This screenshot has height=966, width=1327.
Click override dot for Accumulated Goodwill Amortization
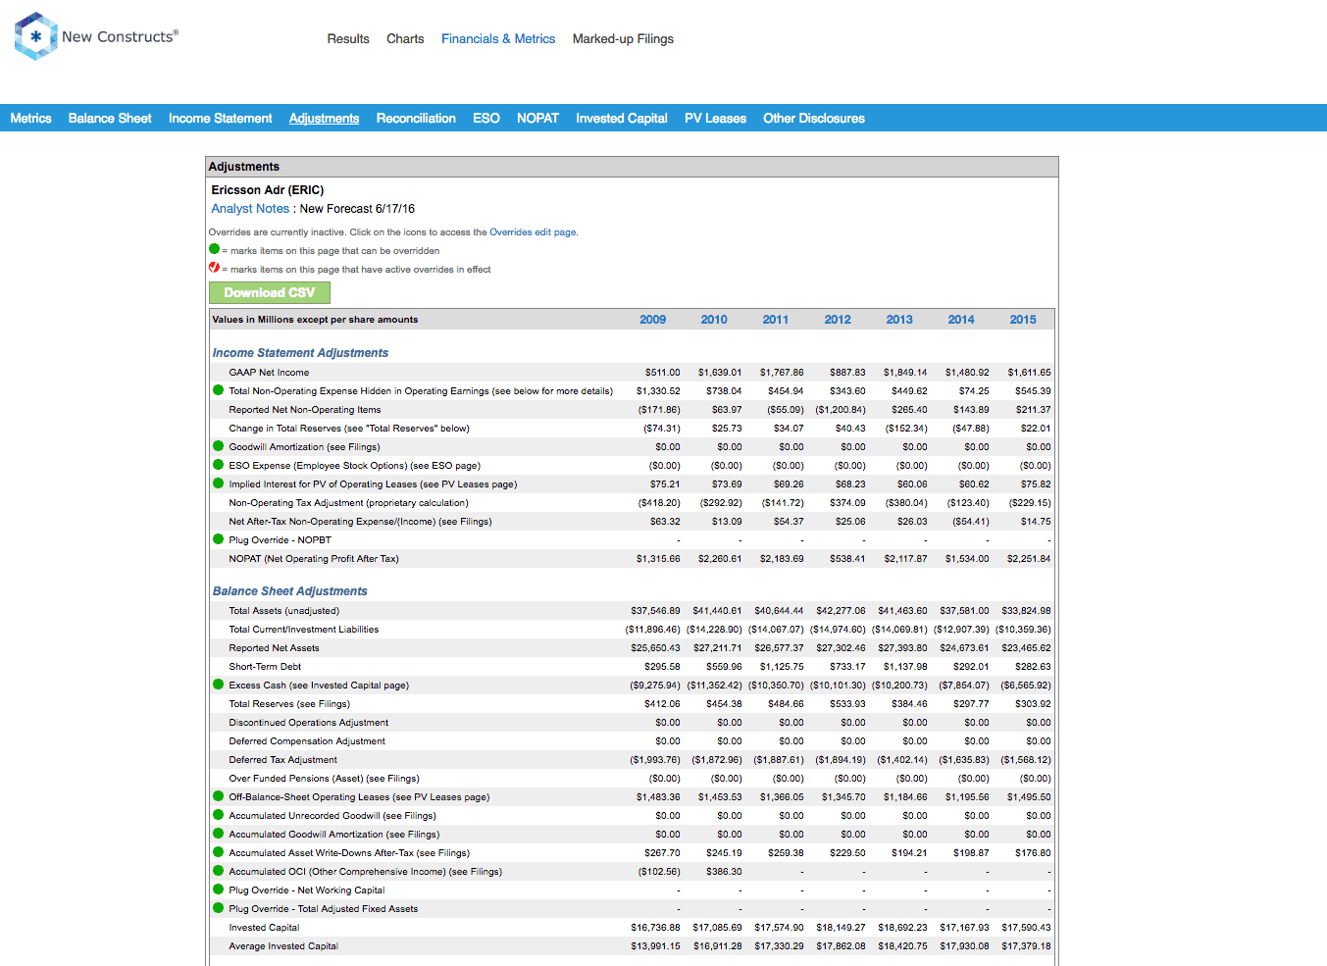219,834
